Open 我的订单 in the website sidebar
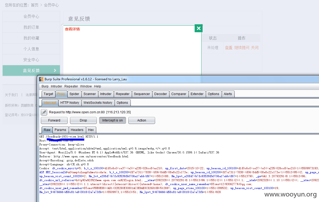The image size is (319, 202). [x=31, y=27]
